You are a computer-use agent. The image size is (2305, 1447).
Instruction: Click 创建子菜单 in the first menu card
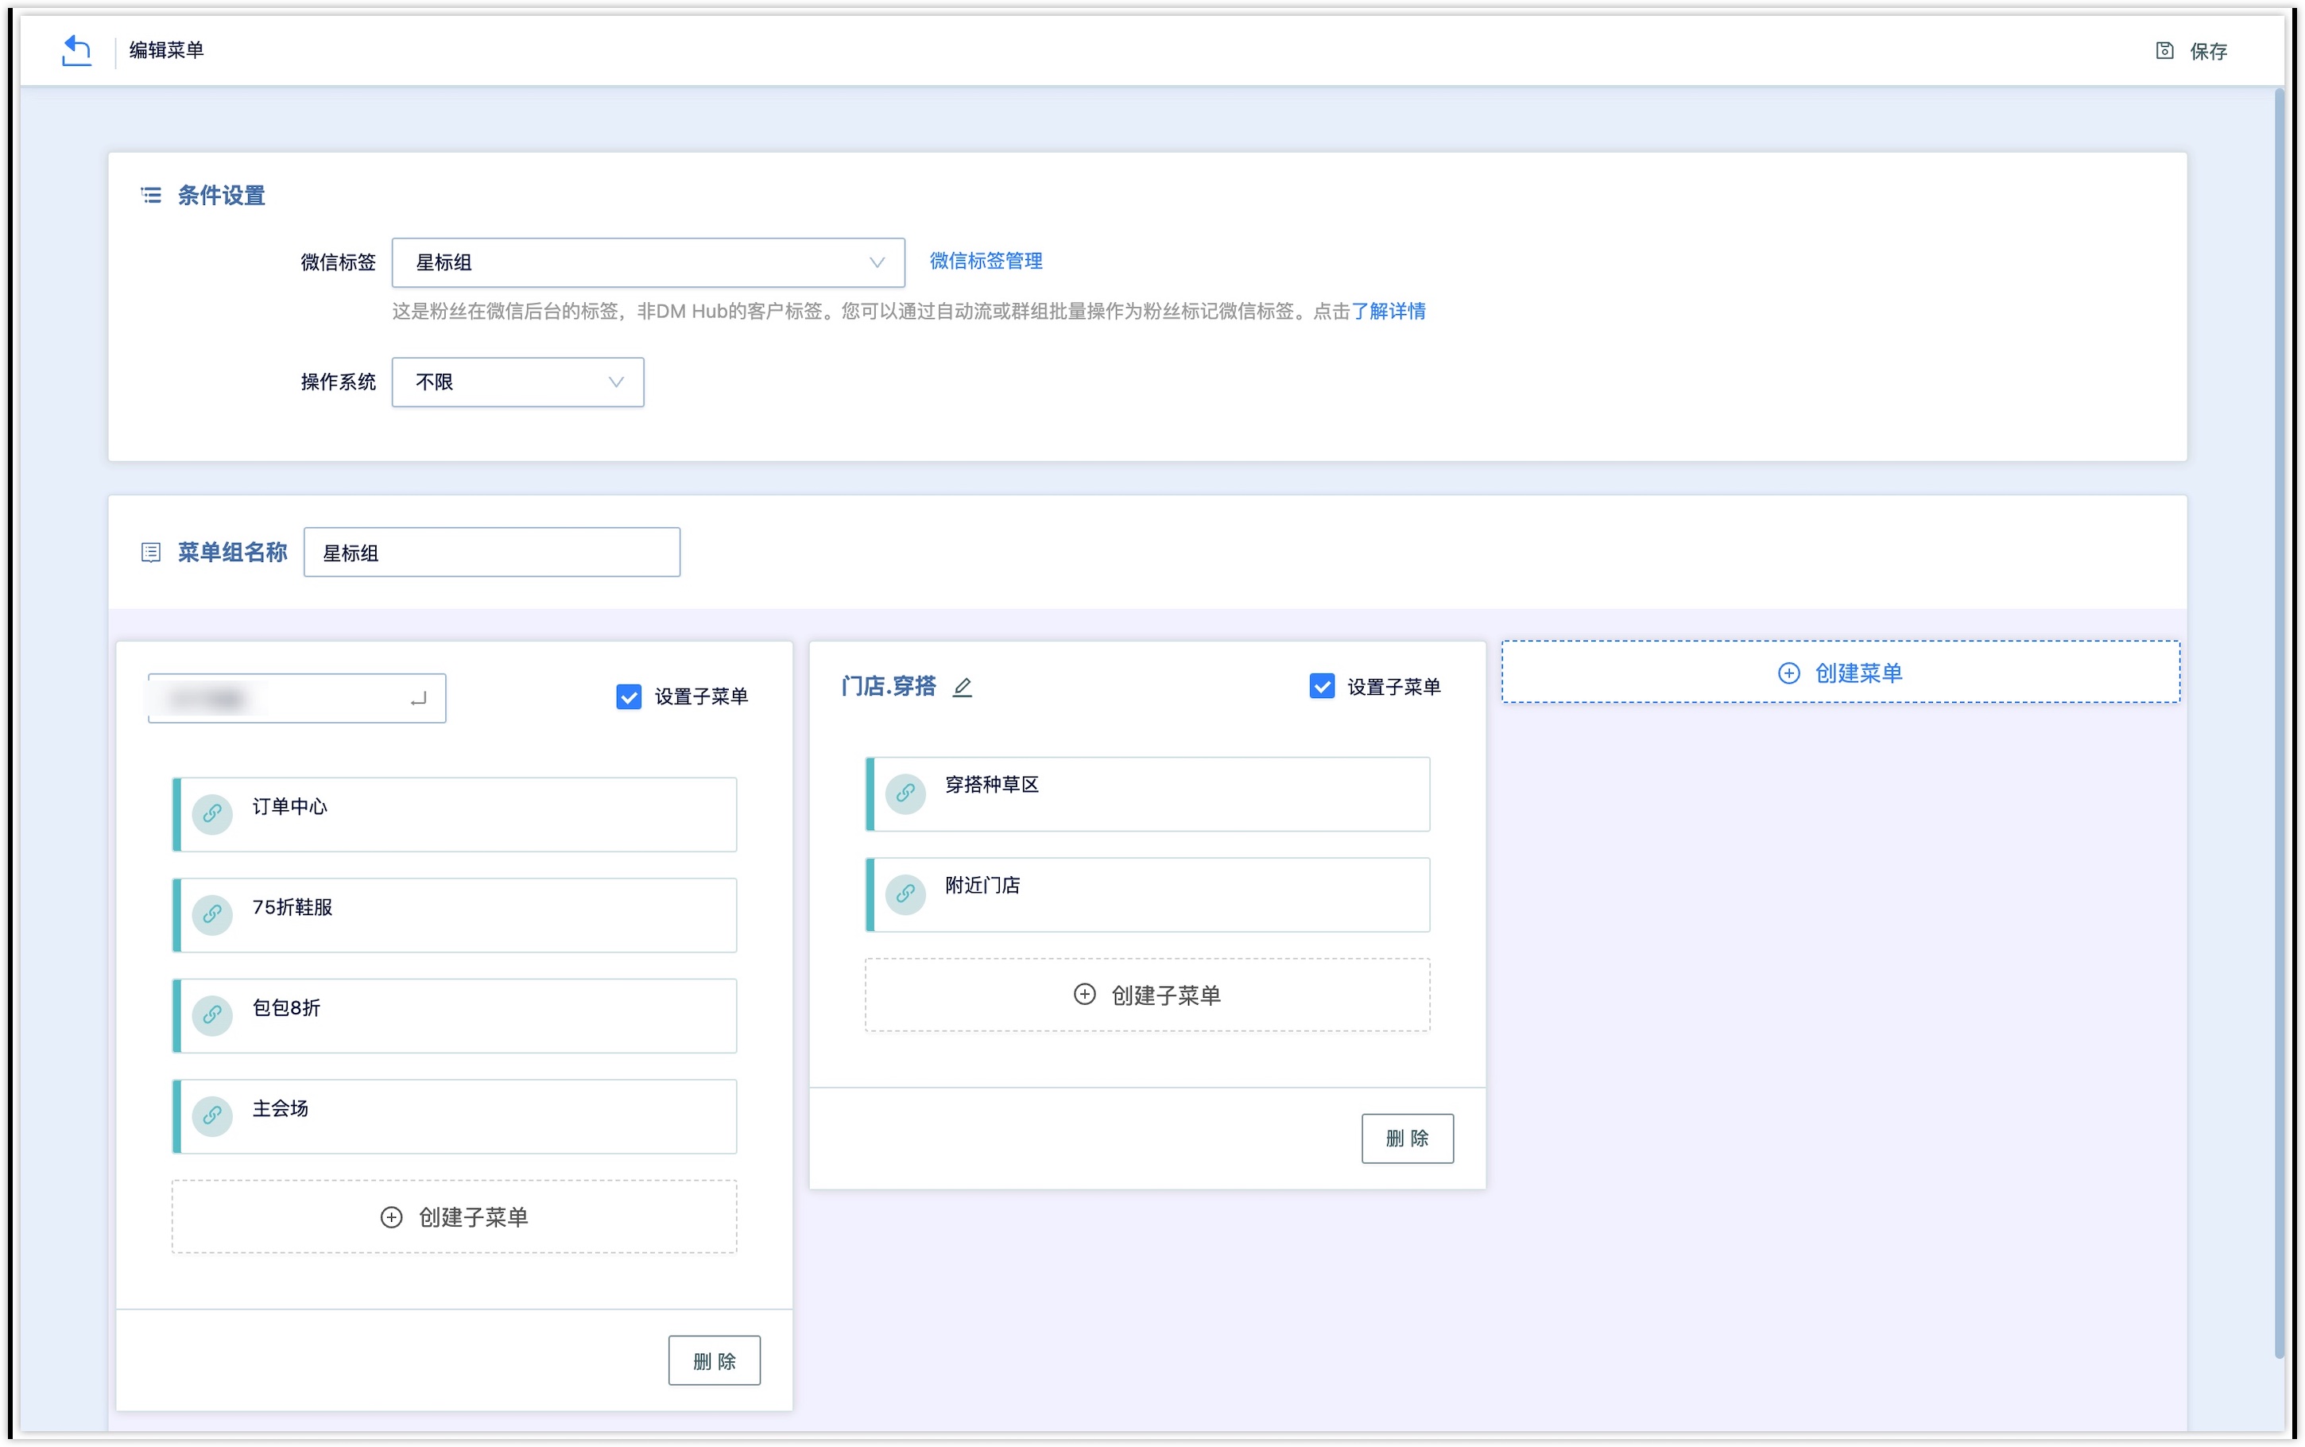tap(455, 1216)
